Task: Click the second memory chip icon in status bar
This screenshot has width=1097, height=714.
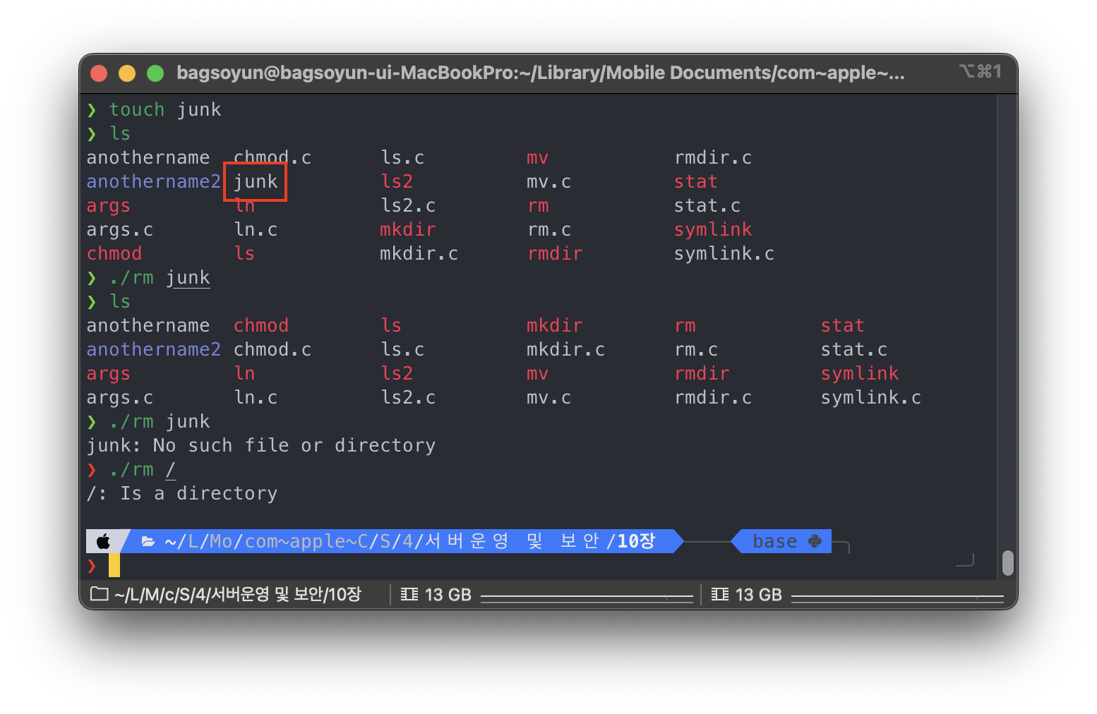Action: [720, 594]
